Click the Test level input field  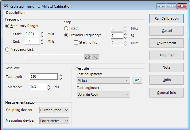pyautogui.click(x=44, y=77)
